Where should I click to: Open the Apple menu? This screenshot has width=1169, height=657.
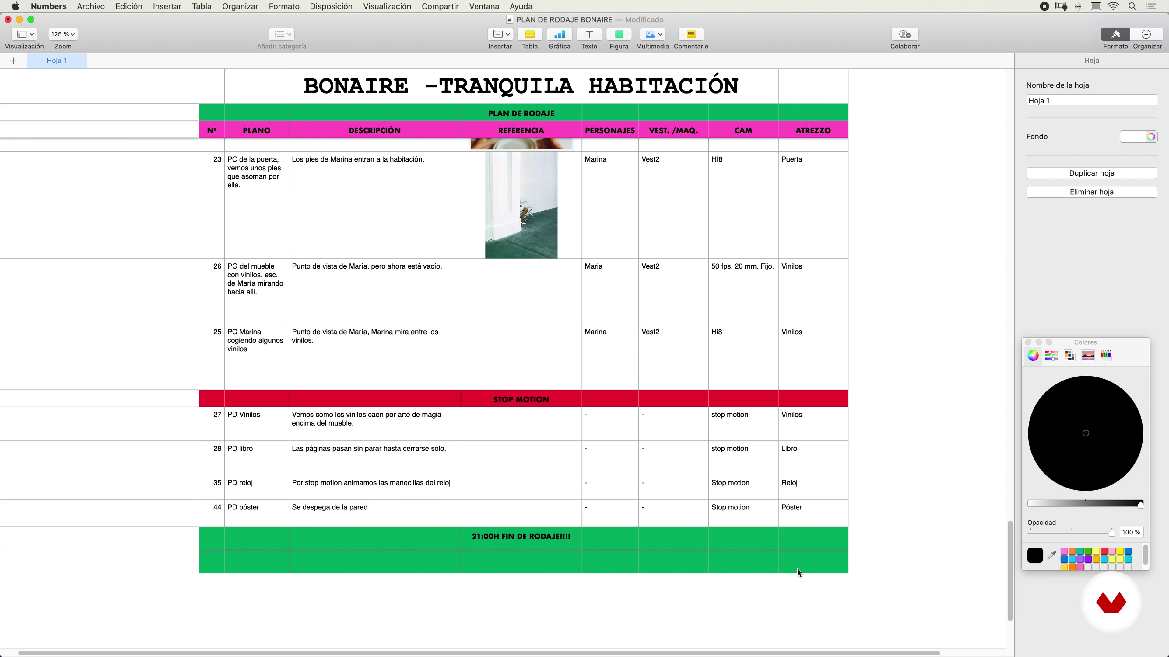16,6
